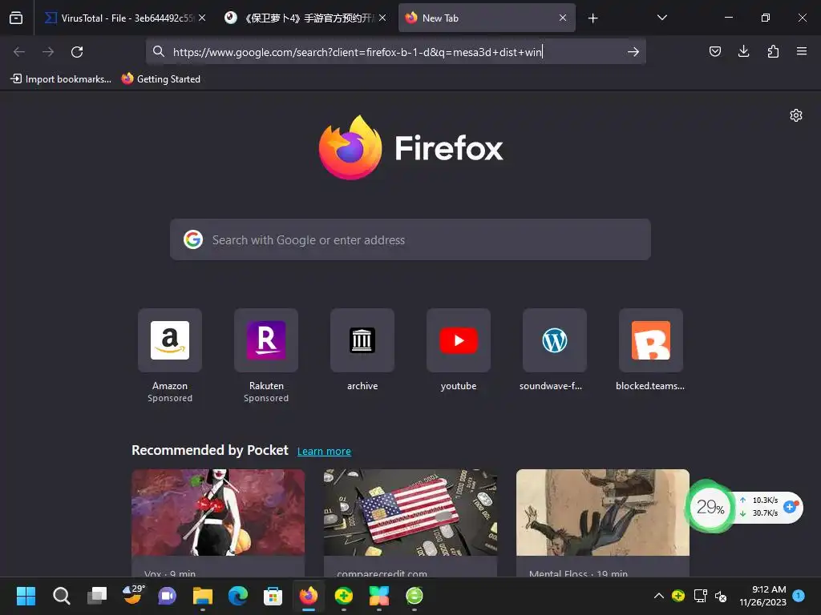Show hidden system tray icons
This screenshot has height=615, width=821.
coord(659,596)
